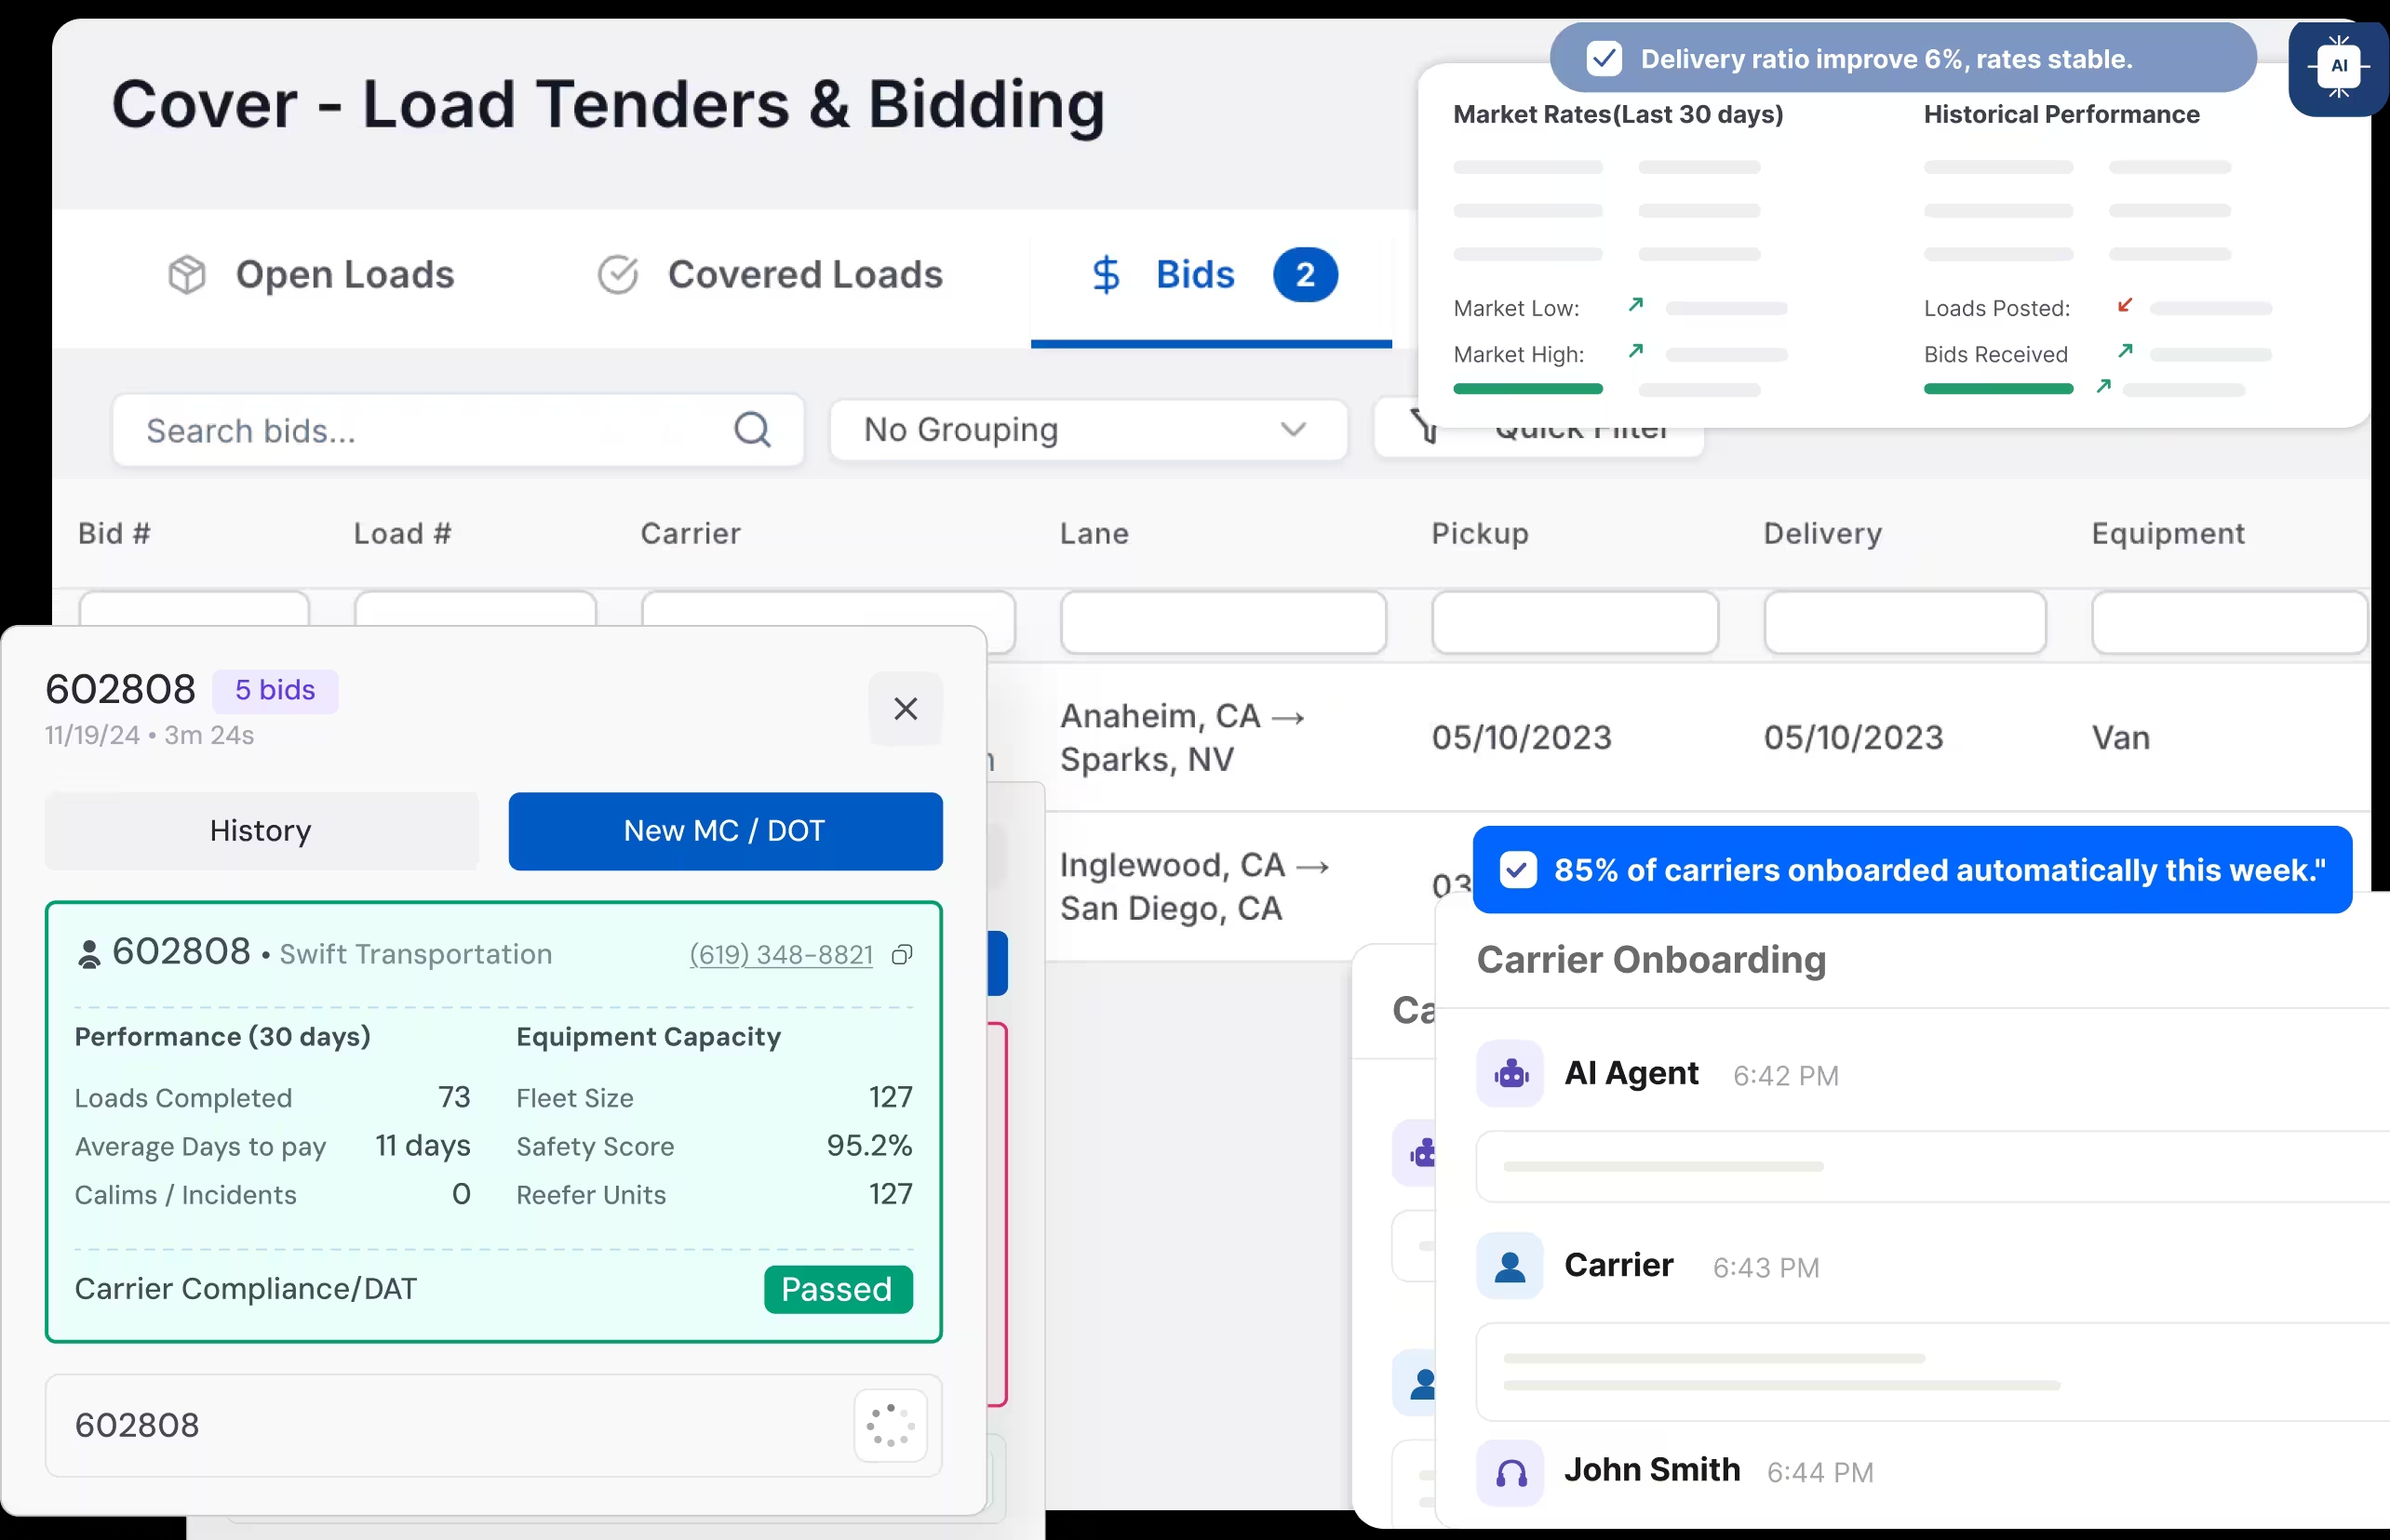Click the 5 bids badge

click(275, 690)
